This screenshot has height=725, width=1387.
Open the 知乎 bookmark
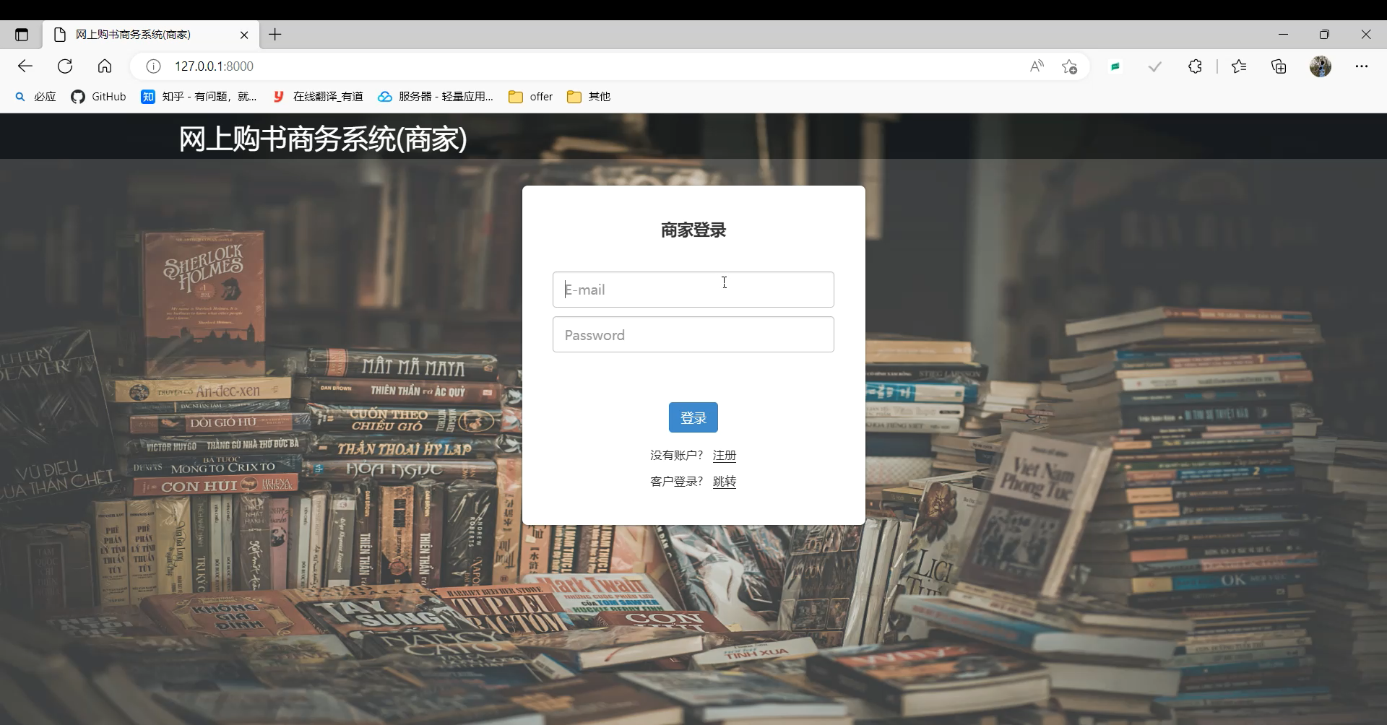[x=199, y=97]
